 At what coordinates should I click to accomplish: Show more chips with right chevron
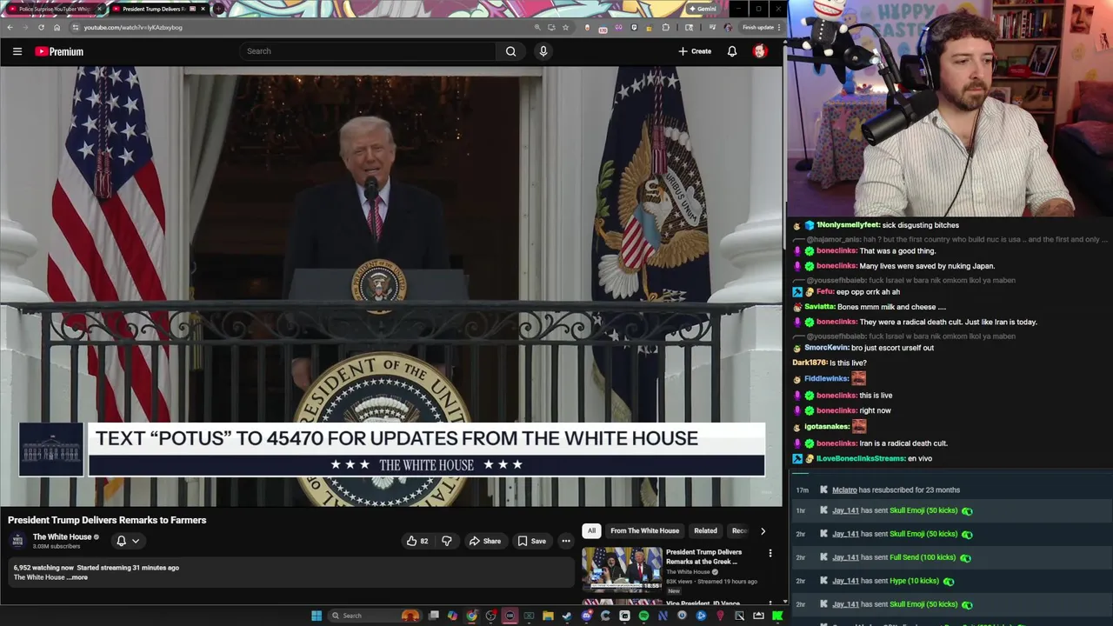[x=763, y=530]
